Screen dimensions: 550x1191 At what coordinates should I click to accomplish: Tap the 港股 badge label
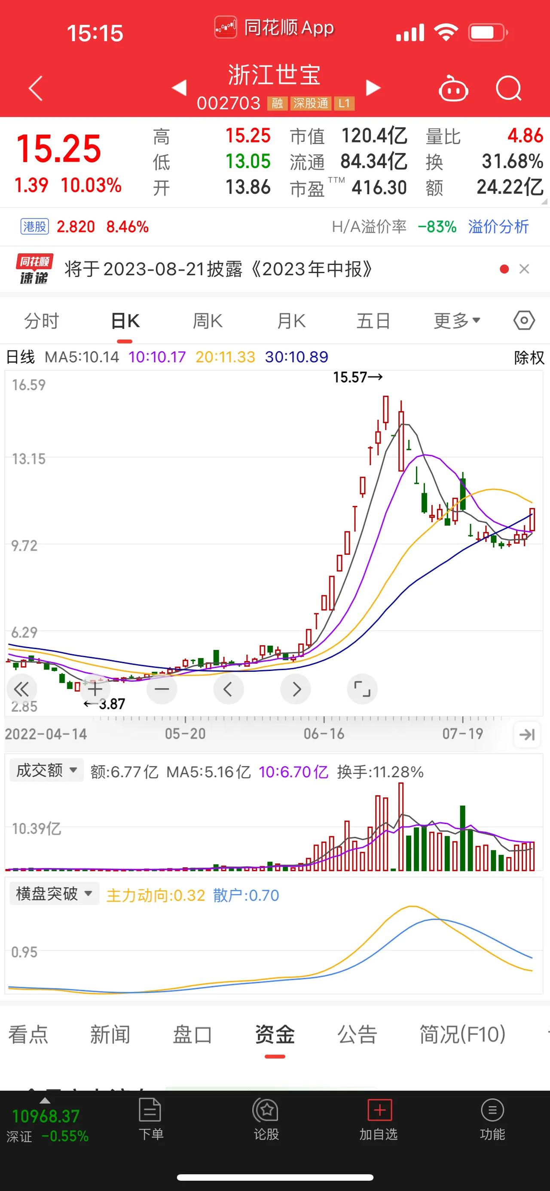click(x=35, y=227)
